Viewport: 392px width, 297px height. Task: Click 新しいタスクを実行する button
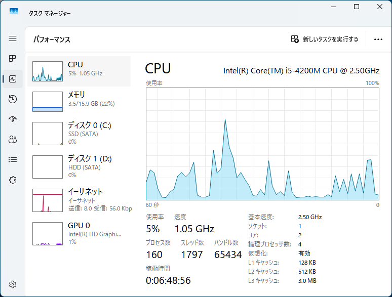(325, 39)
